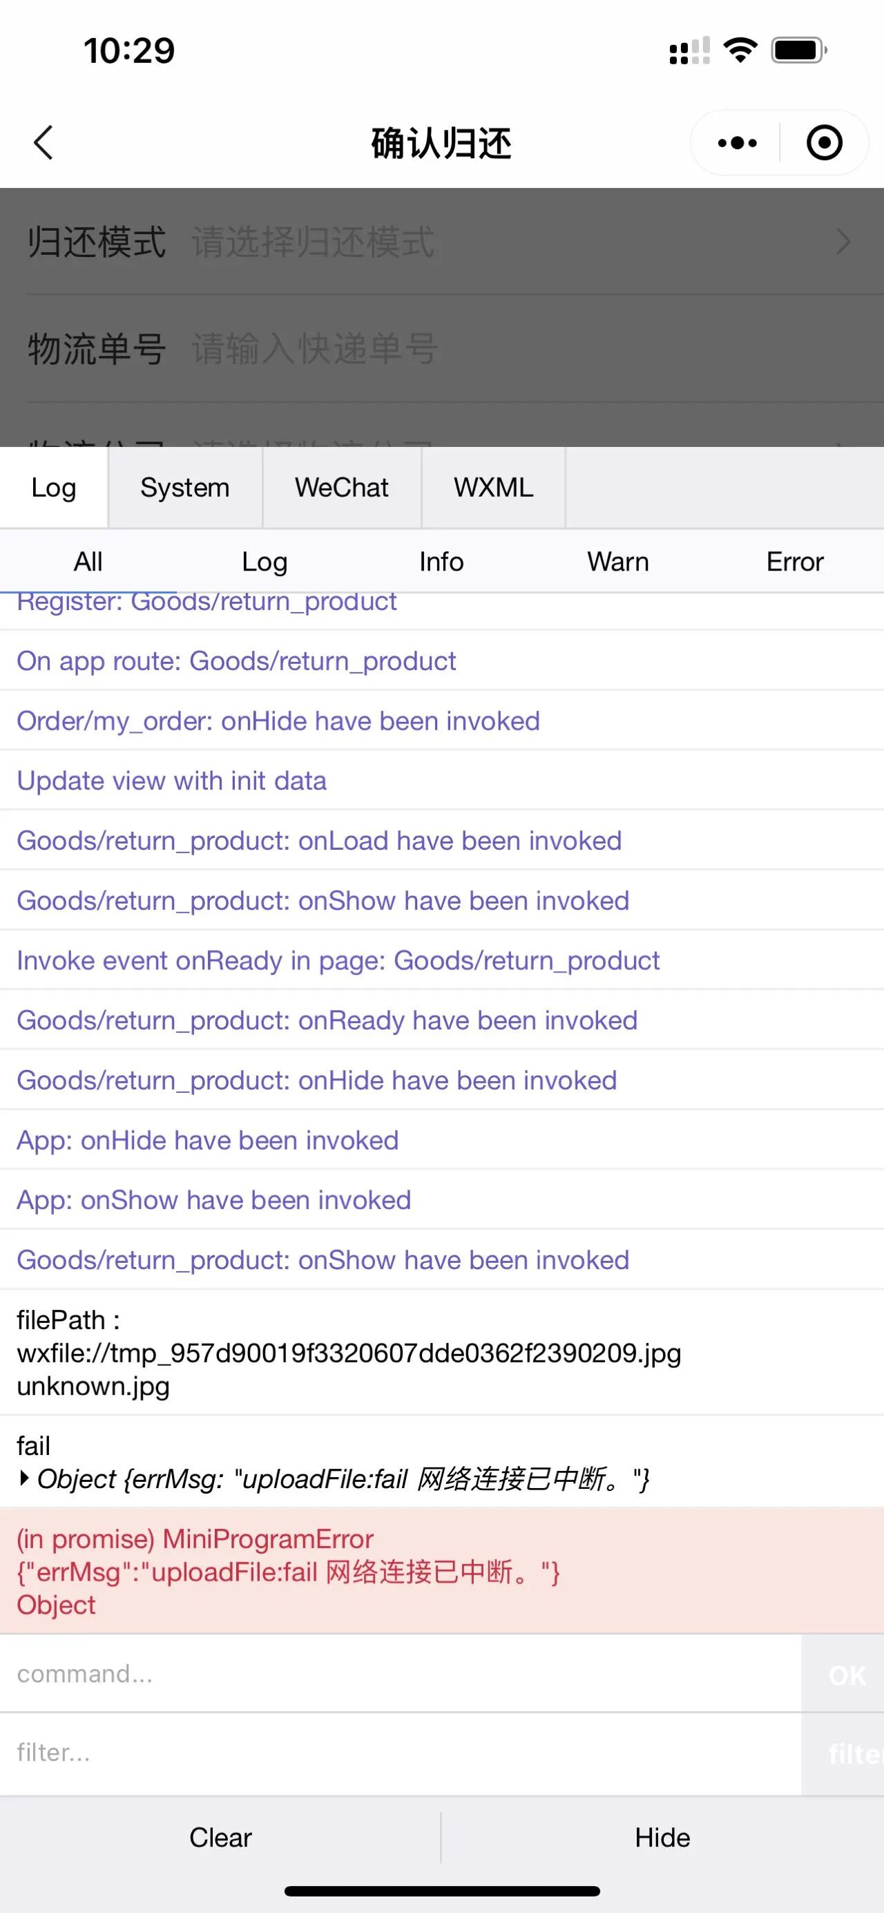Filter logs by Warn level
Image resolution: width=884 pixels, height=1913 pixels.
pyautogui.click(x=617, y=562)
